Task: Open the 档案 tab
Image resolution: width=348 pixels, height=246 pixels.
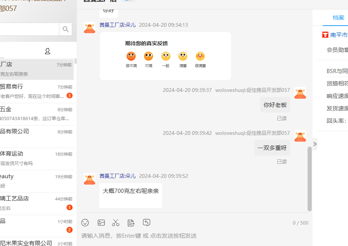Action: pos(338,18)
